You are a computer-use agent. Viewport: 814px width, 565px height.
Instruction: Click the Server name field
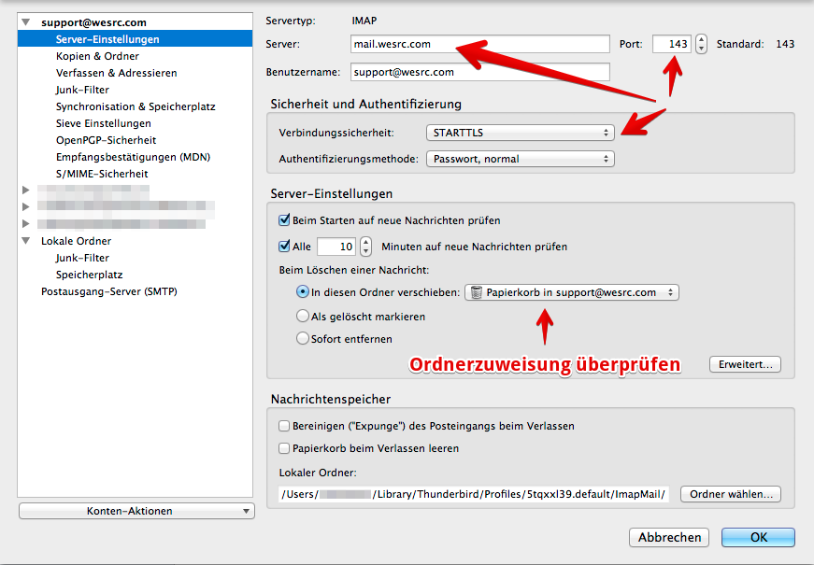pos(480,44)
